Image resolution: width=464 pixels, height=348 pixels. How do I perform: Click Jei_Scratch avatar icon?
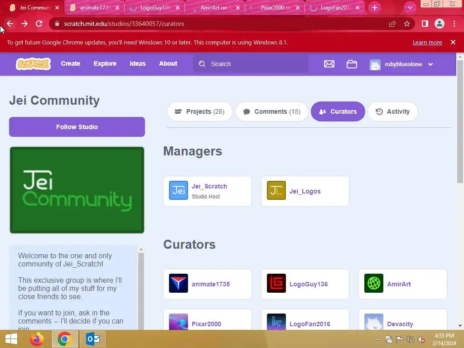tap(179, 190)
